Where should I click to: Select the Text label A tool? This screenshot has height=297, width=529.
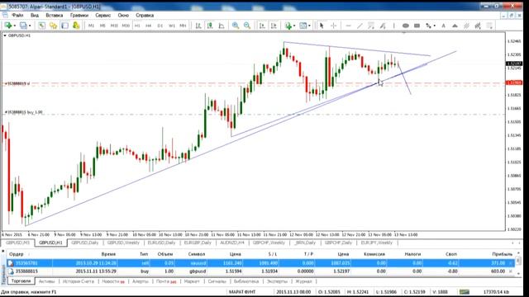pos(443,26)
